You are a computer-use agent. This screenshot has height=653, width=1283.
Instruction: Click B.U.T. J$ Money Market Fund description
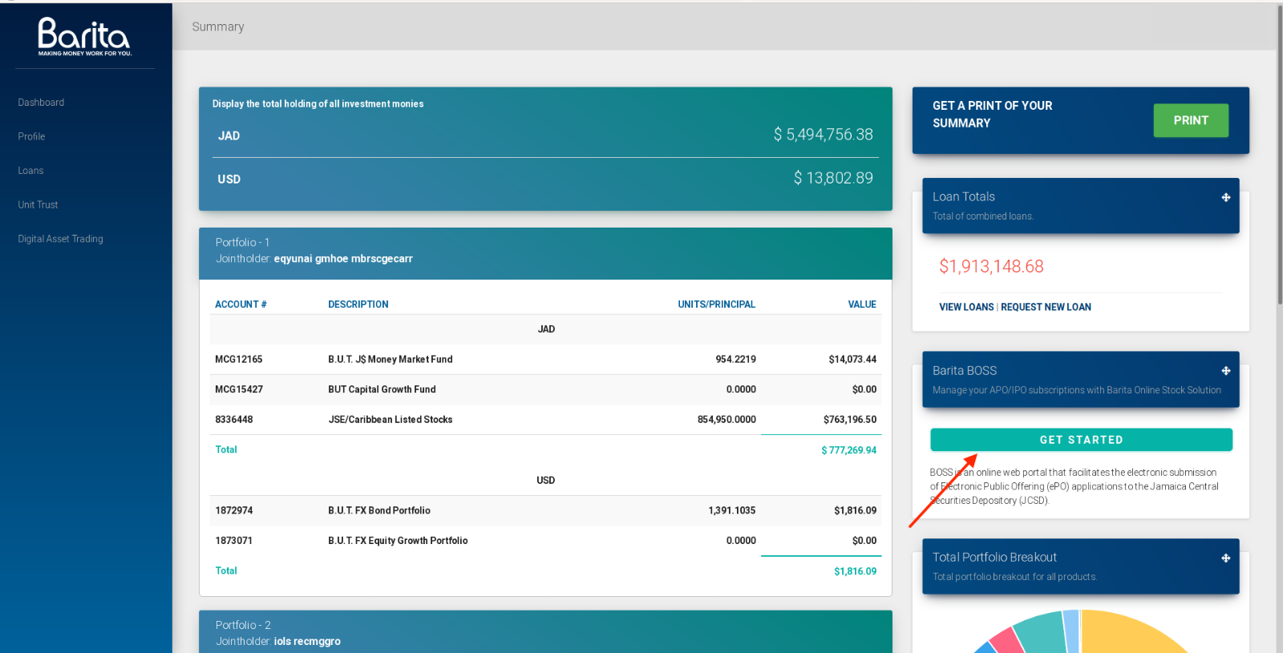click(x=391, y=360)
